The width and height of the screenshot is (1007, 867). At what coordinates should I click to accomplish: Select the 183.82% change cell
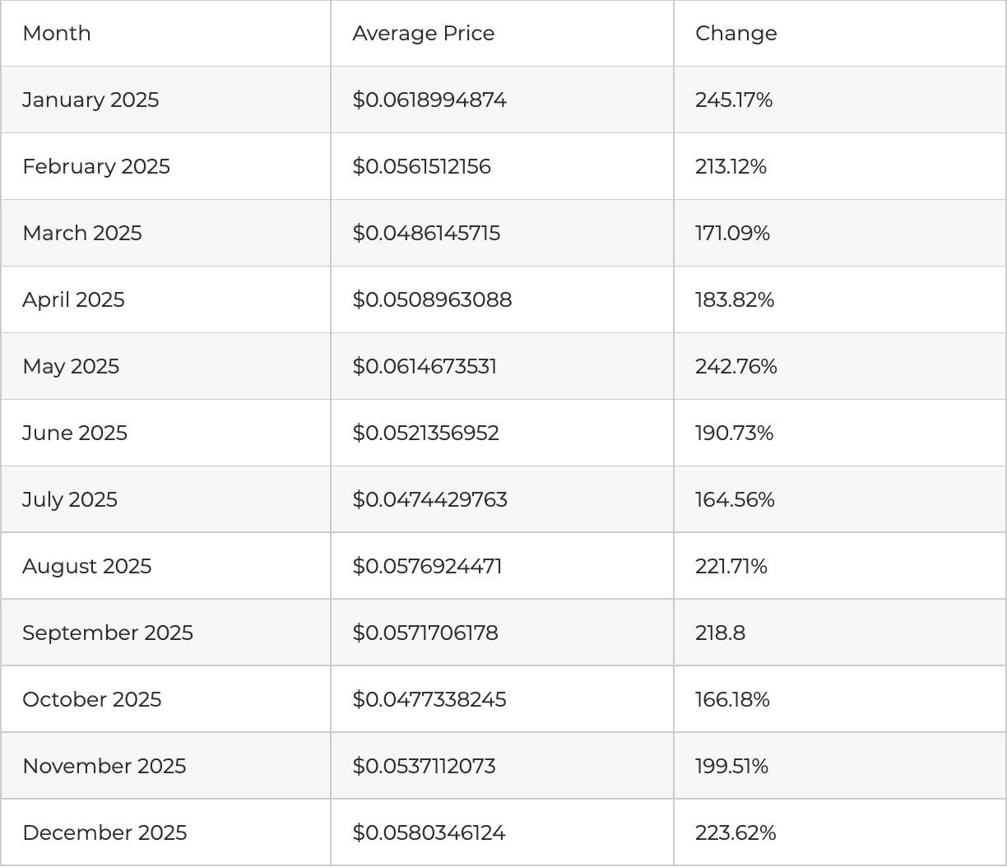(735, 300)
